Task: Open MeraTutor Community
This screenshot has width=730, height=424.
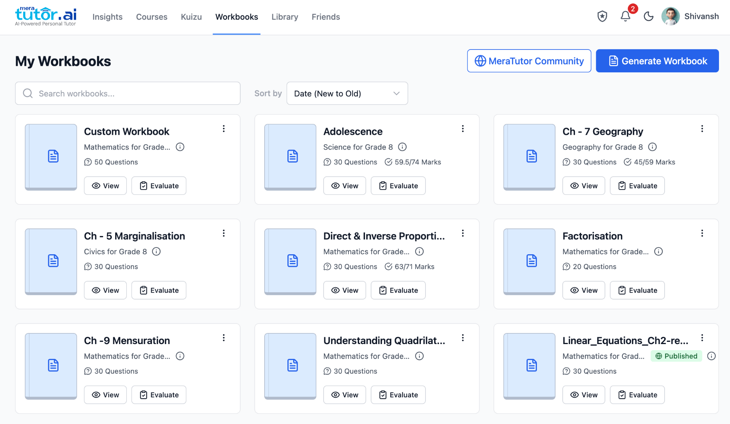Action: coord(529,61)
